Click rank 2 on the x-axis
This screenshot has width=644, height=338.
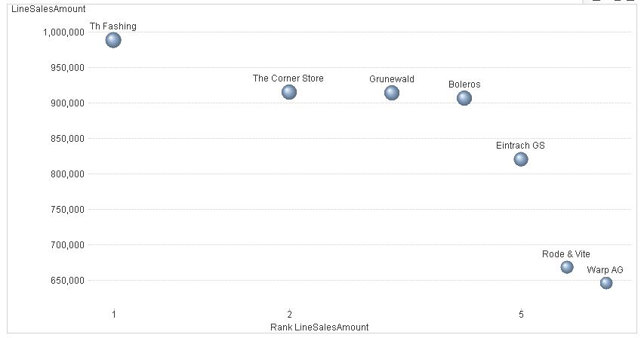tap(289, 314)
